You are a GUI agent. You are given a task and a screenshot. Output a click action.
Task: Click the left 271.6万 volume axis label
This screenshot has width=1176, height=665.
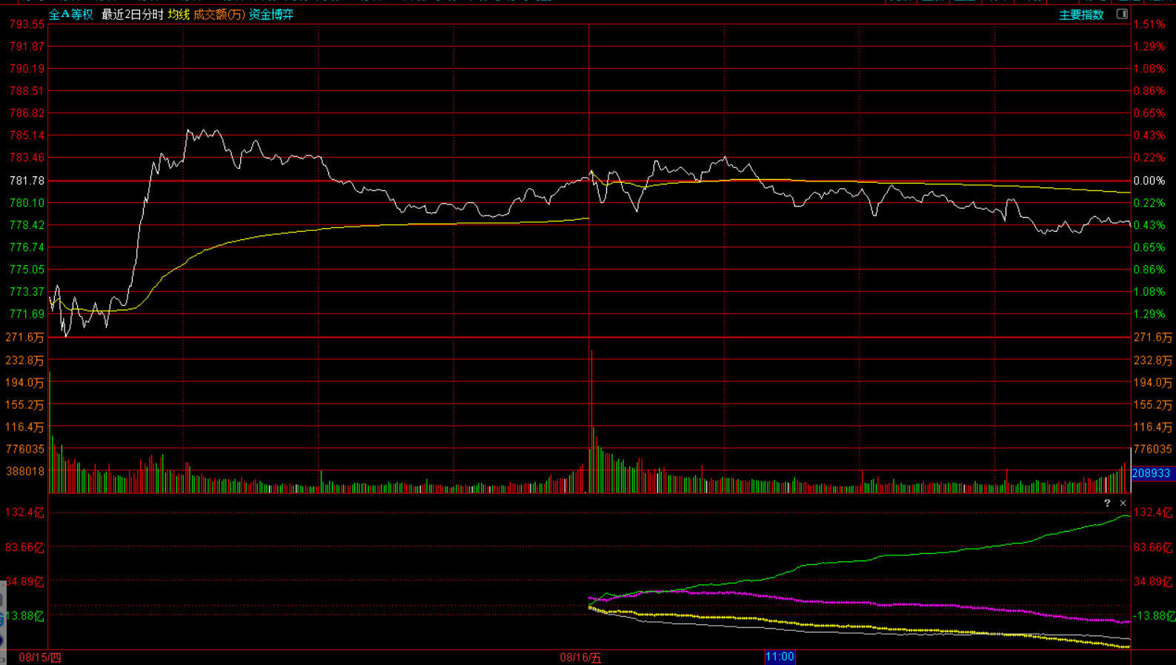point(25,338)
